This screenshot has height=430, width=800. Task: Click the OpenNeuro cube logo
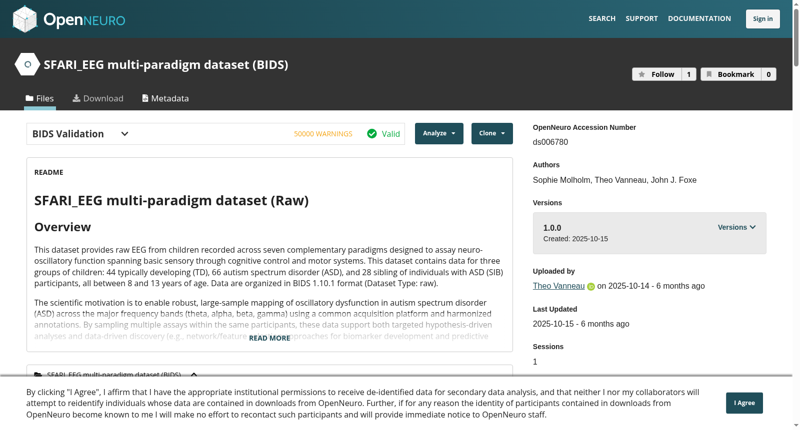tap(25, 19)
